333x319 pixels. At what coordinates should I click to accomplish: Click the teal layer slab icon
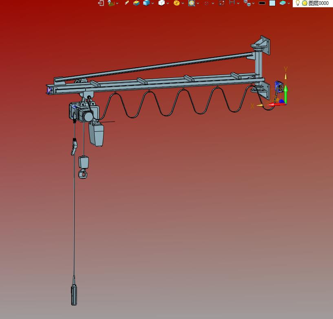[282, 3]
